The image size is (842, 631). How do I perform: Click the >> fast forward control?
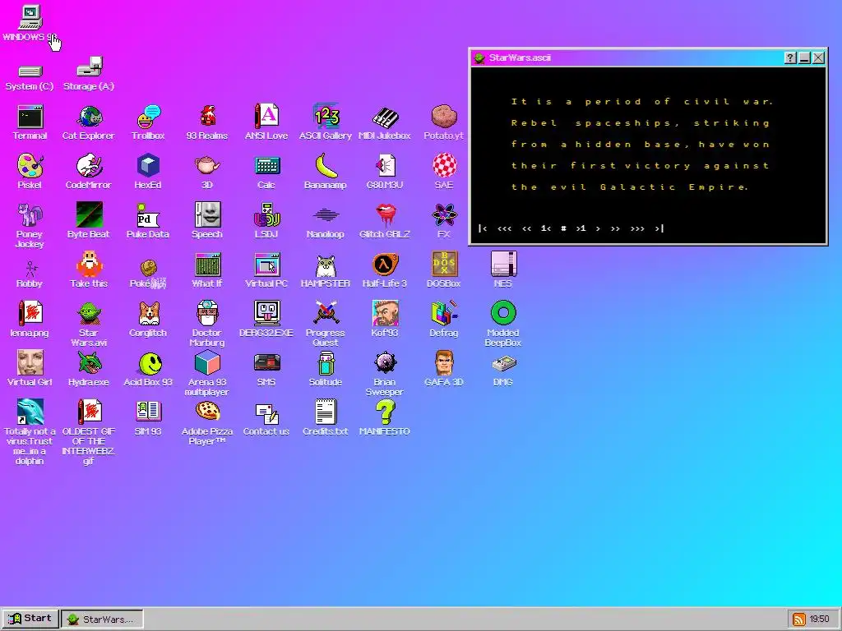tap(615, 228)
